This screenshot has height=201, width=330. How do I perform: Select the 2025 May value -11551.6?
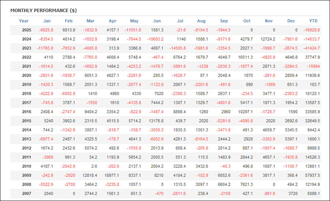click(133, 30)
